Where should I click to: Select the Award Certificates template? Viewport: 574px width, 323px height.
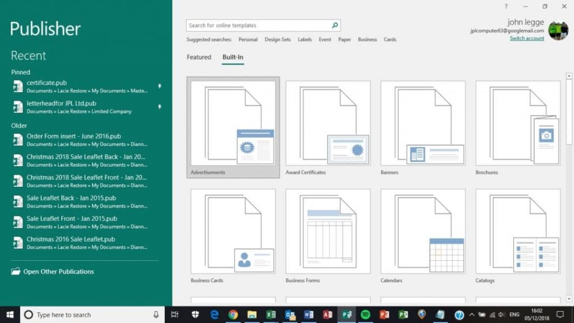[328, 123]
